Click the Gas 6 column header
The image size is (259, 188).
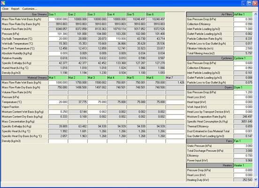156,14
